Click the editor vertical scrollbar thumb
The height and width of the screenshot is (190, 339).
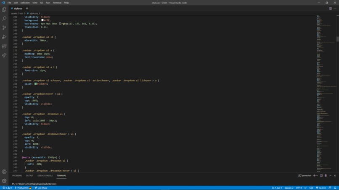[x=337, y=39]
